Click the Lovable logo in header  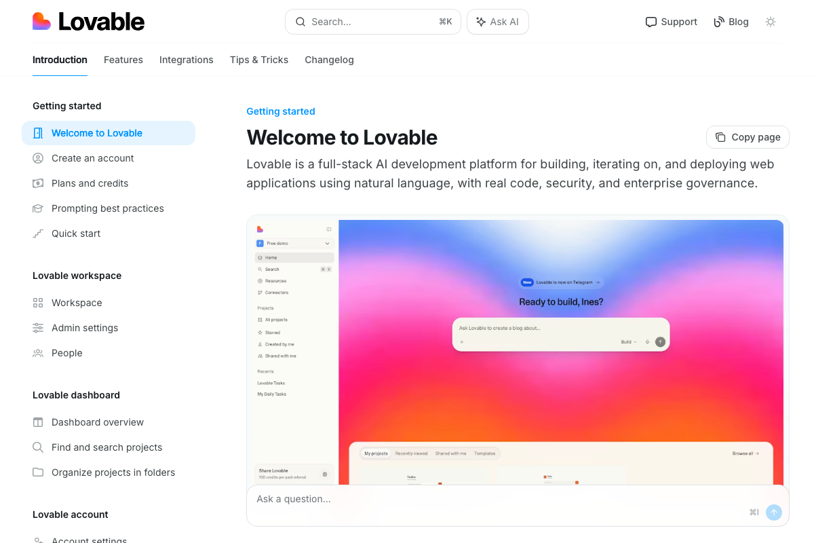pos(88,22)
